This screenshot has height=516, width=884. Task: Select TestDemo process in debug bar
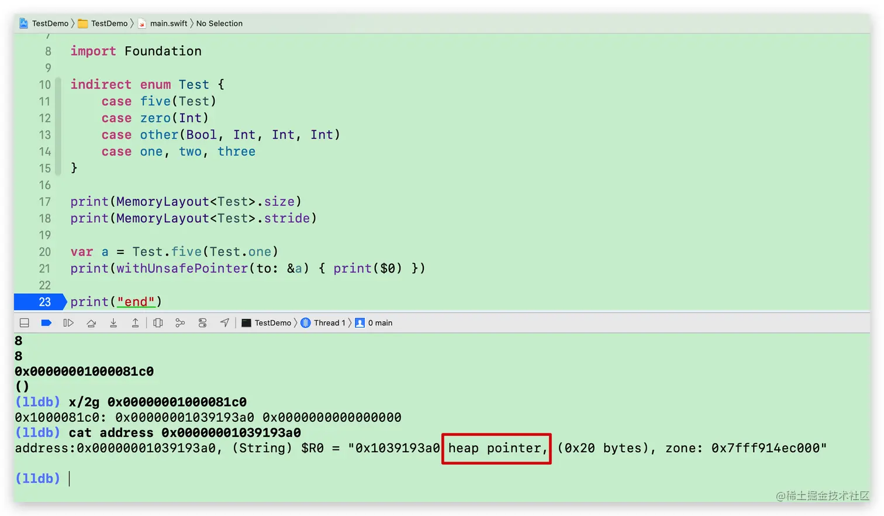pos(266,323)
